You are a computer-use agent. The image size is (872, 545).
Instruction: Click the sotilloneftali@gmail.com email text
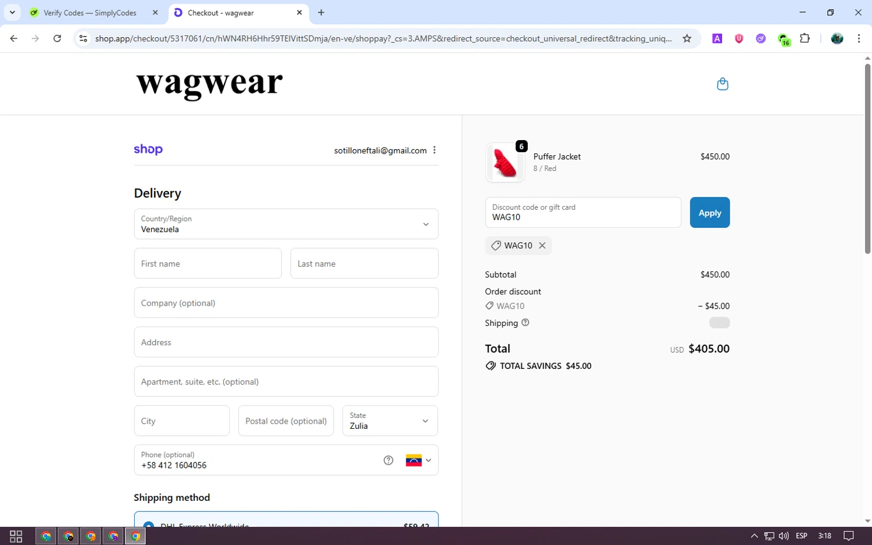(380, 150)
